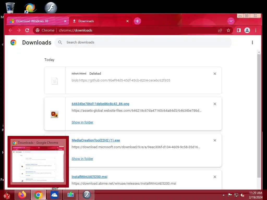Open the network tray icon
Viewport: 267px width, 200px height.
click(x=236, y=195)
